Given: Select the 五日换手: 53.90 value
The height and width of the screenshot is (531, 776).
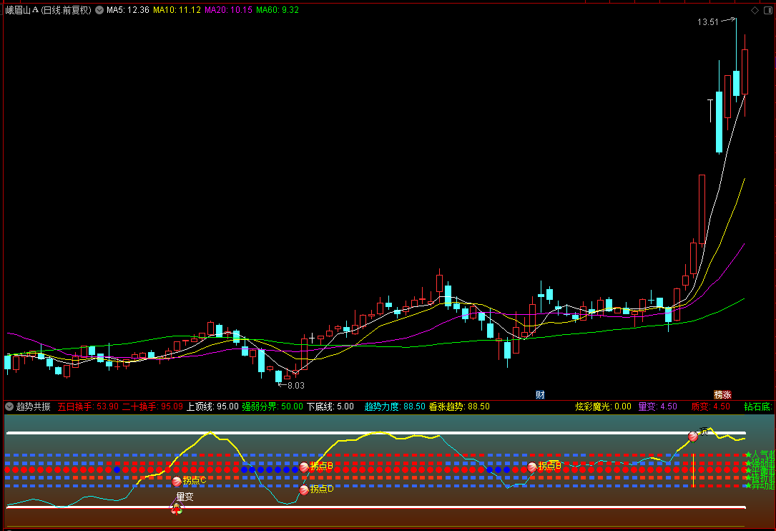Looking at the screenshot, I should click(88, 406).
